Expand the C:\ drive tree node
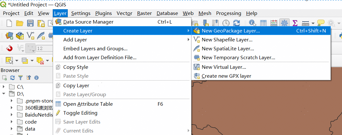Viewport: 342px width, 135px height. tap(4, 87)
